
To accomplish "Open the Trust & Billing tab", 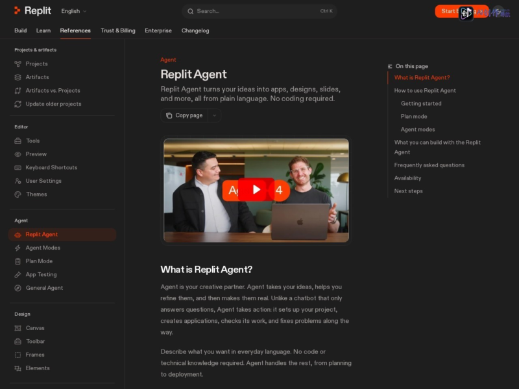I will click(x=118, y=30).
